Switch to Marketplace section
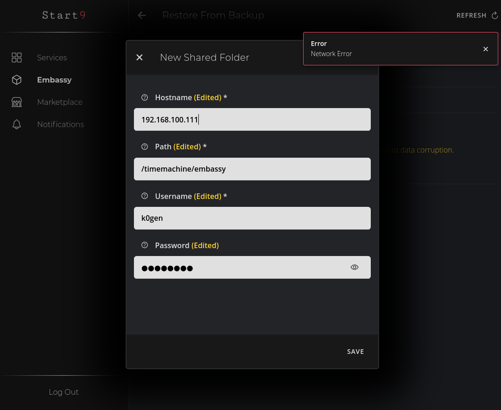The width and height of the screenshot is (501, 410). [60, 102]
